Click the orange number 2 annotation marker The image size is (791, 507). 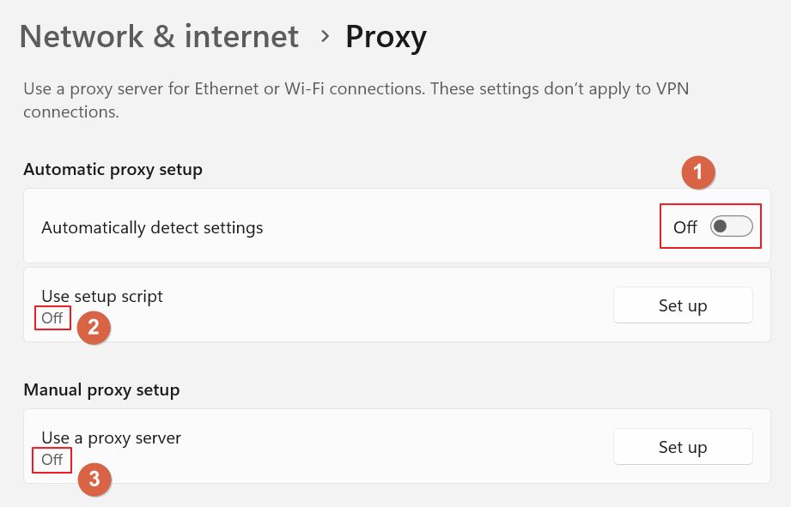tap(94, 328)
